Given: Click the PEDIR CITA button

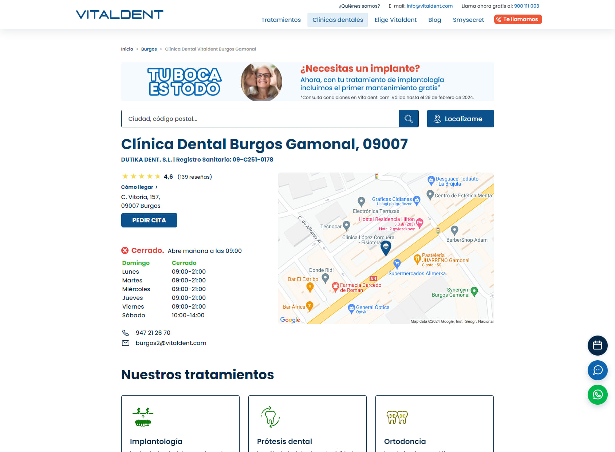Looking at the screenshot, I should 149,220.
